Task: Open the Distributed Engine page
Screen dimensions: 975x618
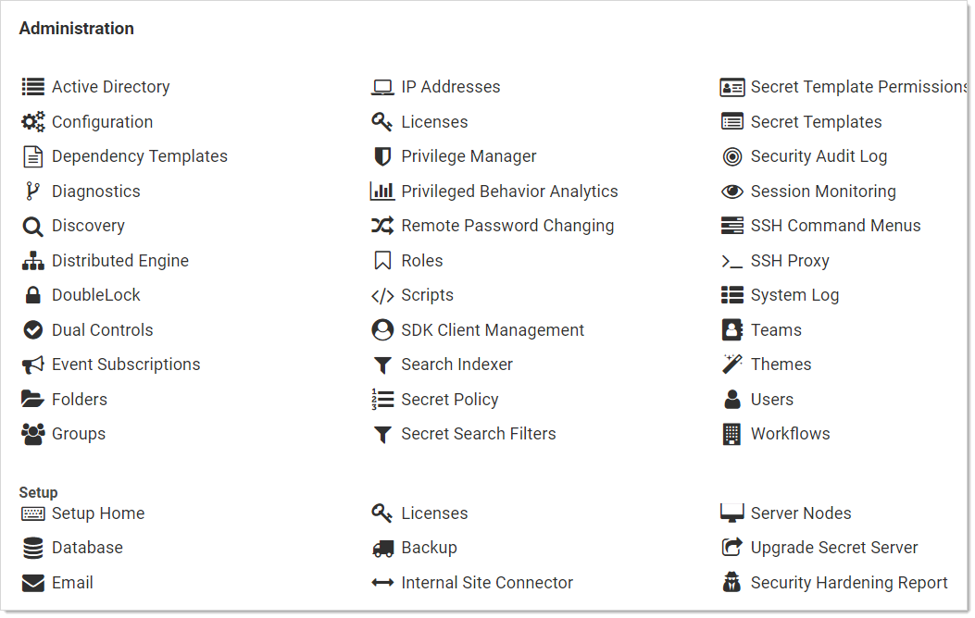Action: (120, 261)
